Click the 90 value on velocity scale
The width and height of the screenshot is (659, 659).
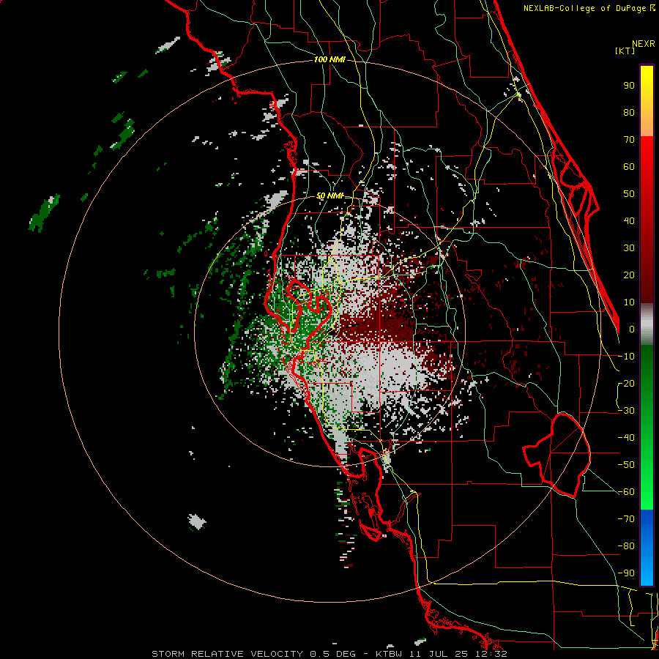pyautogui.click(x=629, y=86)
